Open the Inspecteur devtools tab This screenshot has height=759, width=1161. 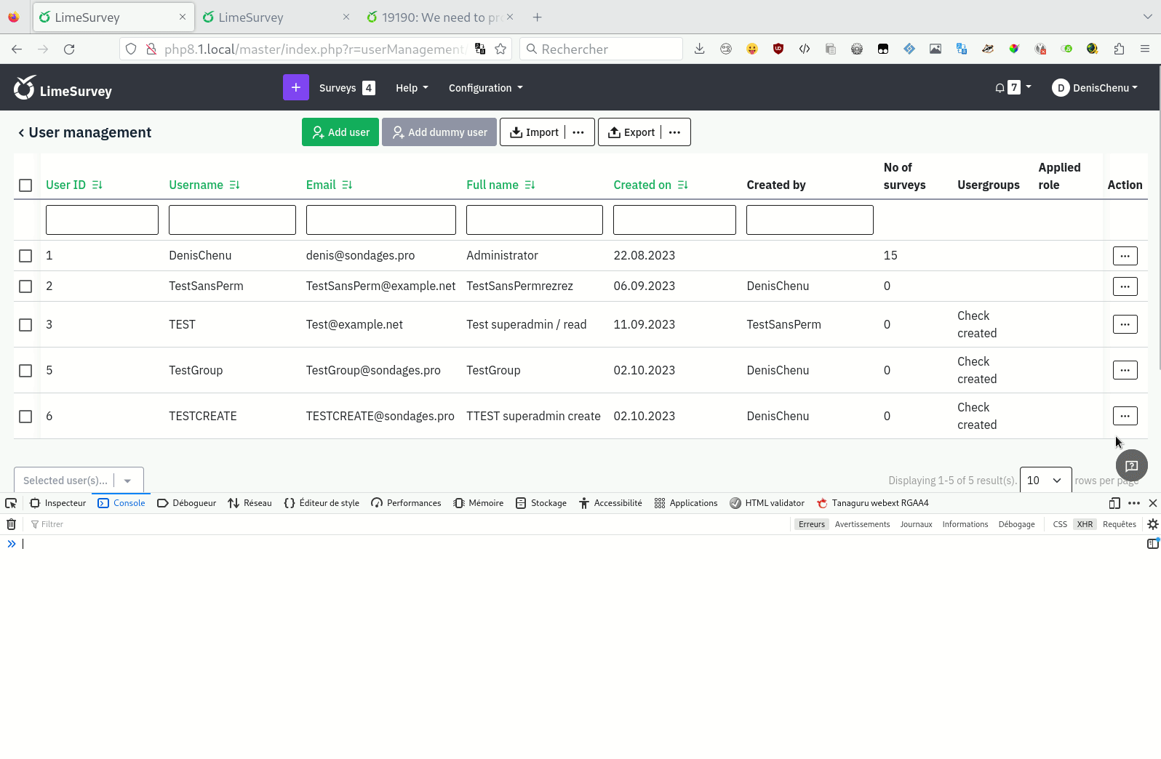pos(58,503)
